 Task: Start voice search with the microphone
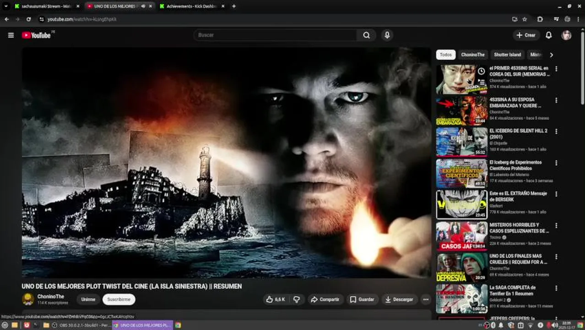(387, 35)
